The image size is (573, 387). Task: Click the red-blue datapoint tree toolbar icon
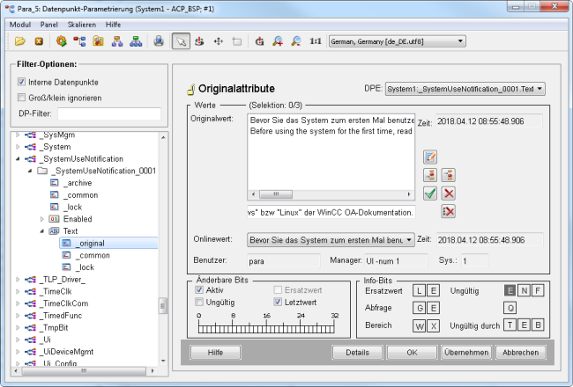click(x=79, y=41)
